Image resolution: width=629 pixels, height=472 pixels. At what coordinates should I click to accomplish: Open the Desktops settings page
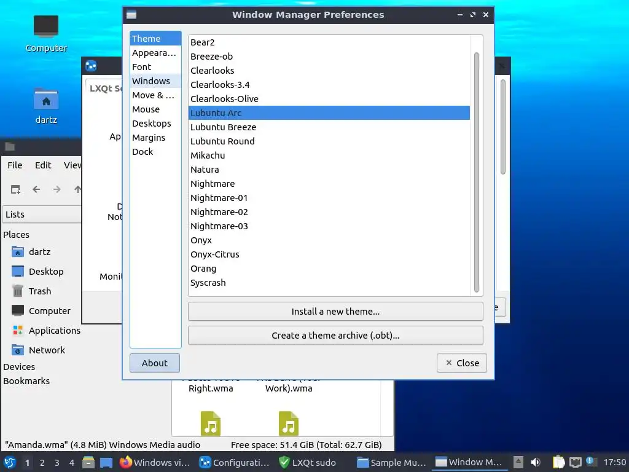(155, 123)
